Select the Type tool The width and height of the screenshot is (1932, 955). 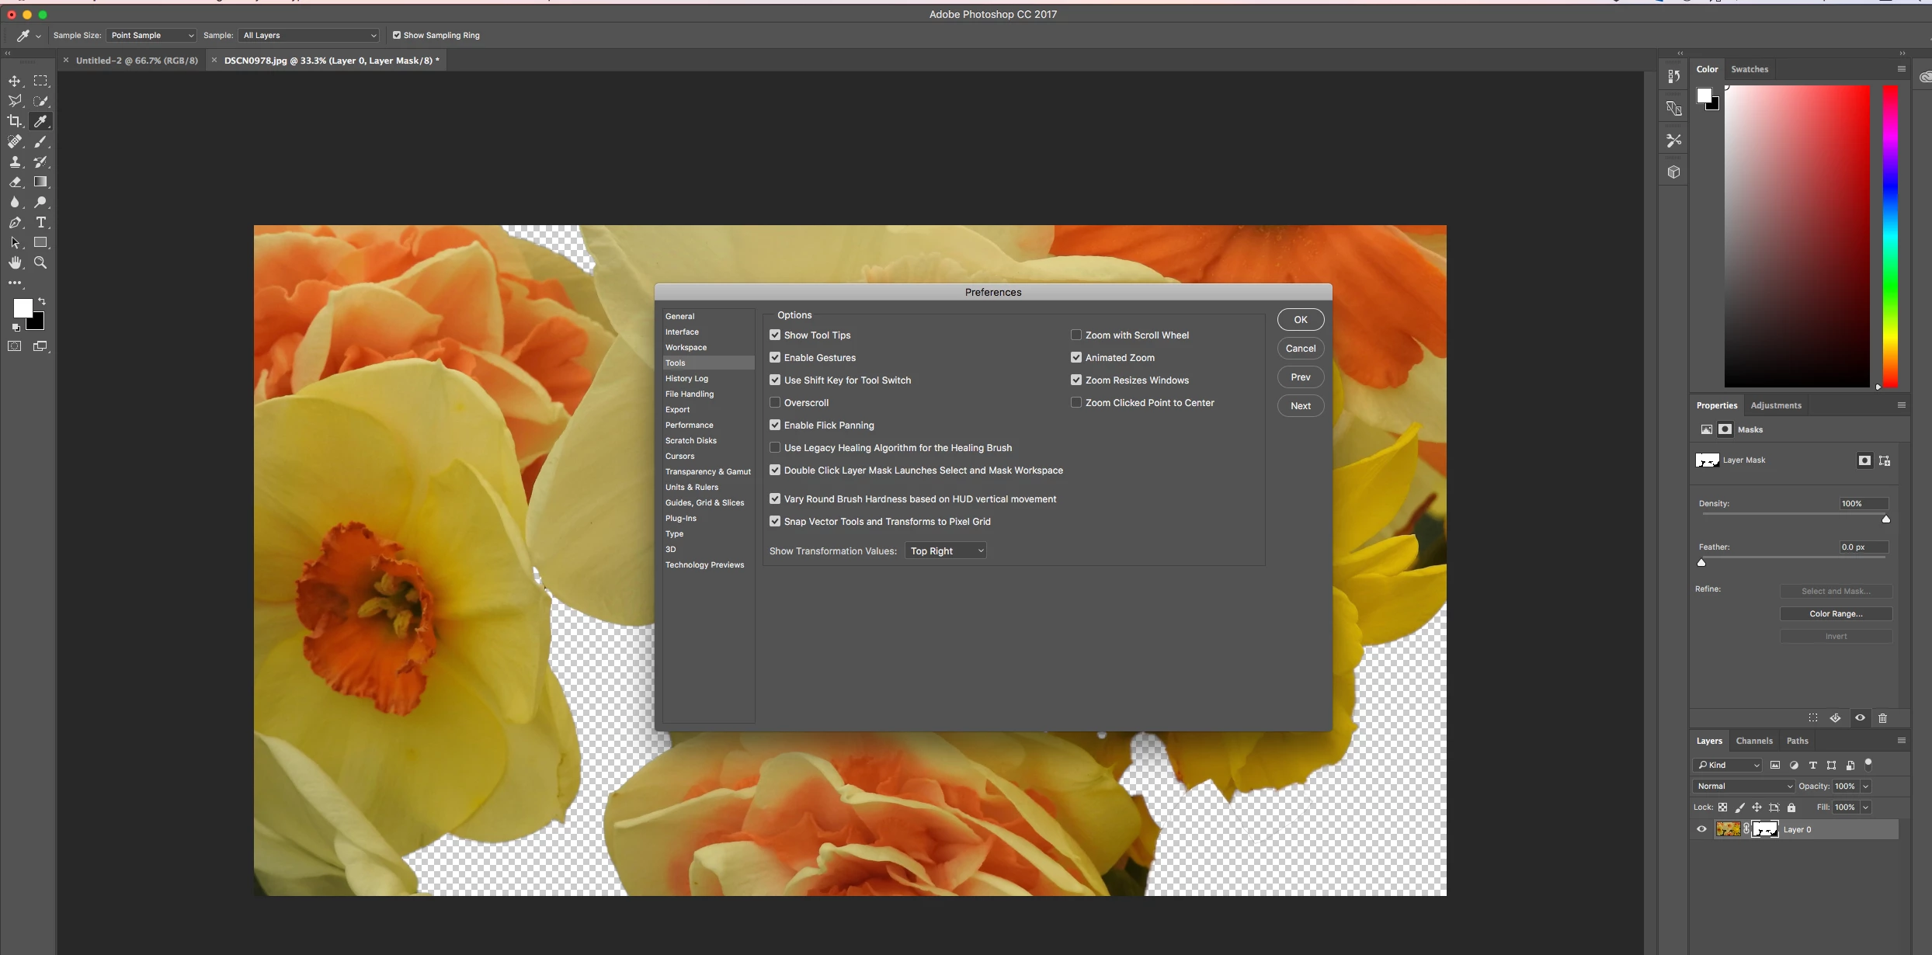[x=41, y=223]
